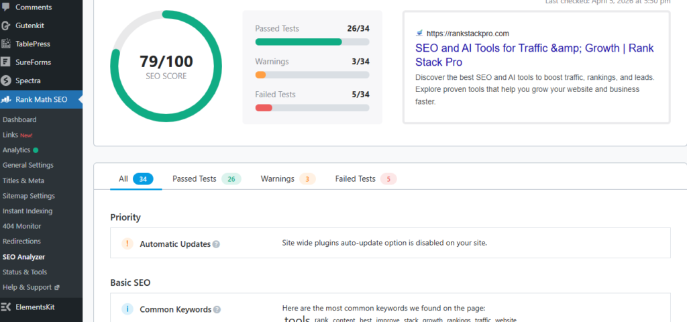Click the 3/34 warnings count

(x=360, y=62)
